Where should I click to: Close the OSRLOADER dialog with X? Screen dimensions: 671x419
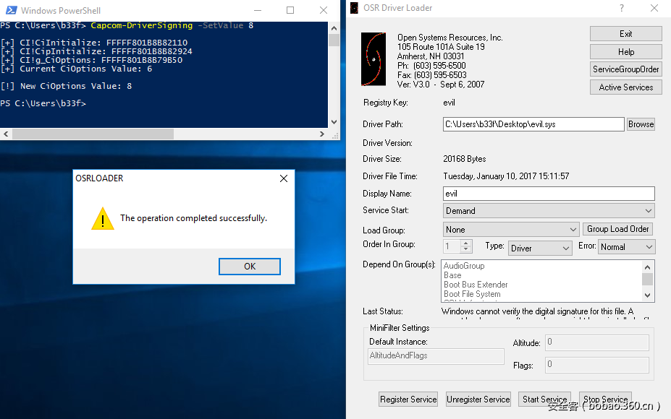coord(284,178)
